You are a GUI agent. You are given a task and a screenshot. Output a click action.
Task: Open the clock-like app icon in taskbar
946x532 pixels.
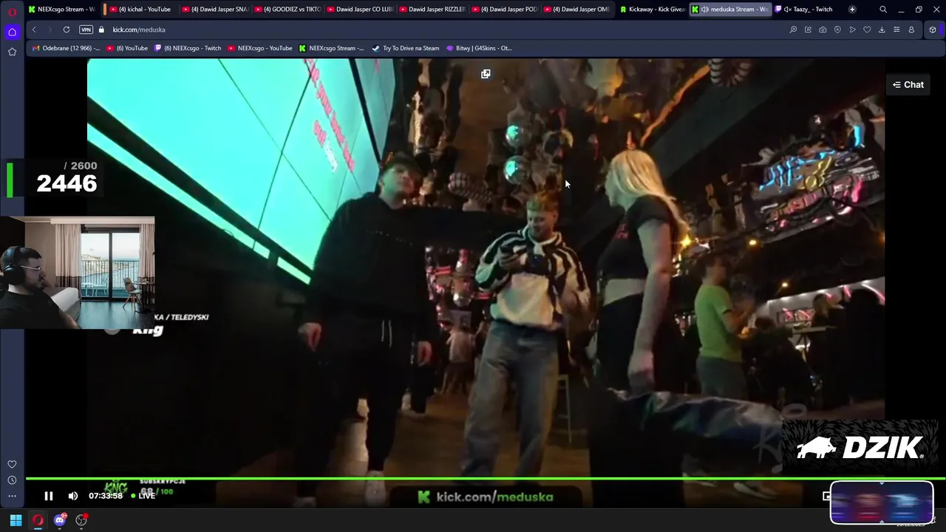click(x=81, y=520)
